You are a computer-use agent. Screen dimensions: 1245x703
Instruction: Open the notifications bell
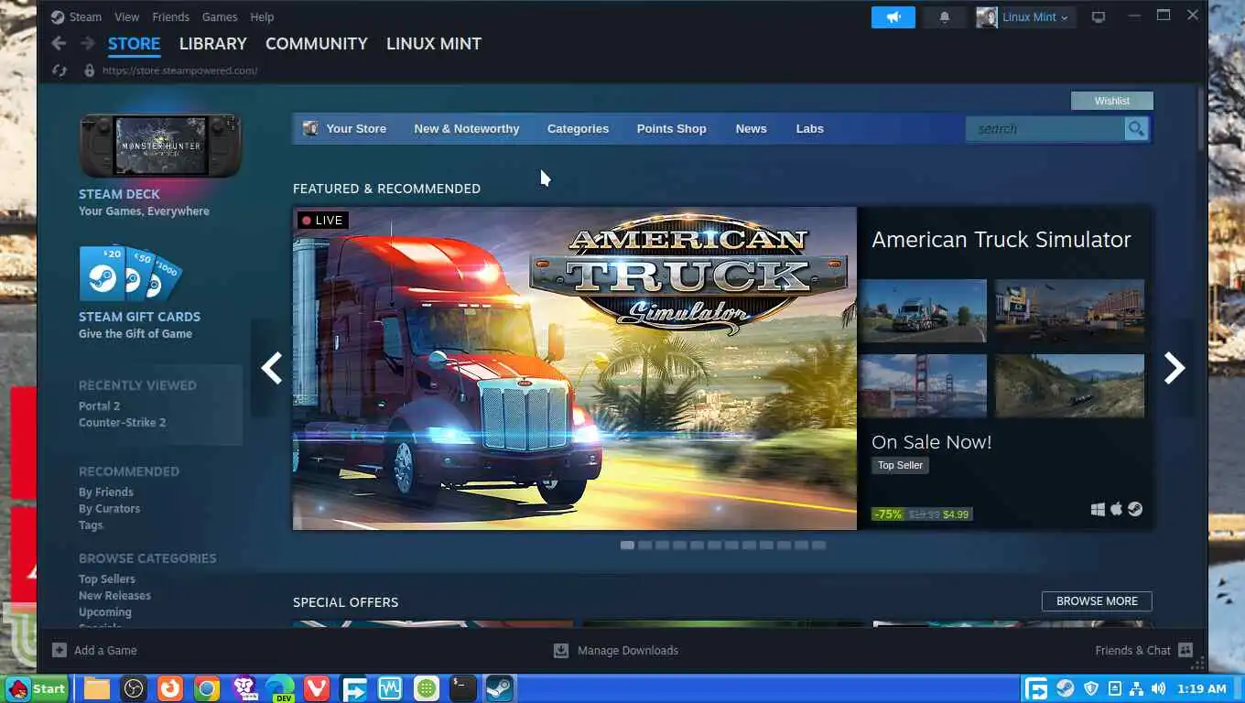click(945, 16)
